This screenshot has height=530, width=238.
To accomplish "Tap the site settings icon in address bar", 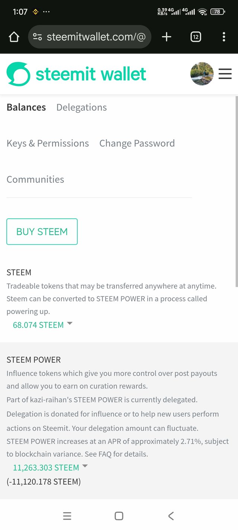I will [x=37, y=37].
